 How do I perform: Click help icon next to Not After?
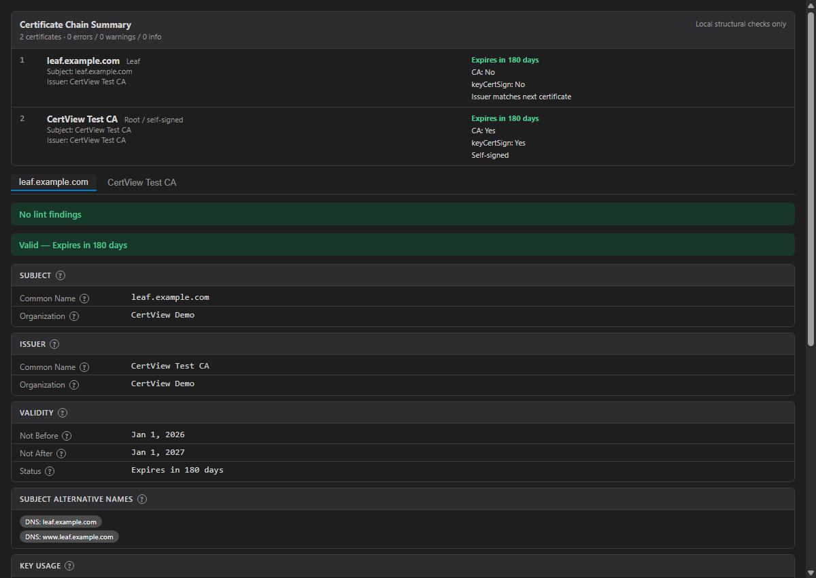click(61, 454)
